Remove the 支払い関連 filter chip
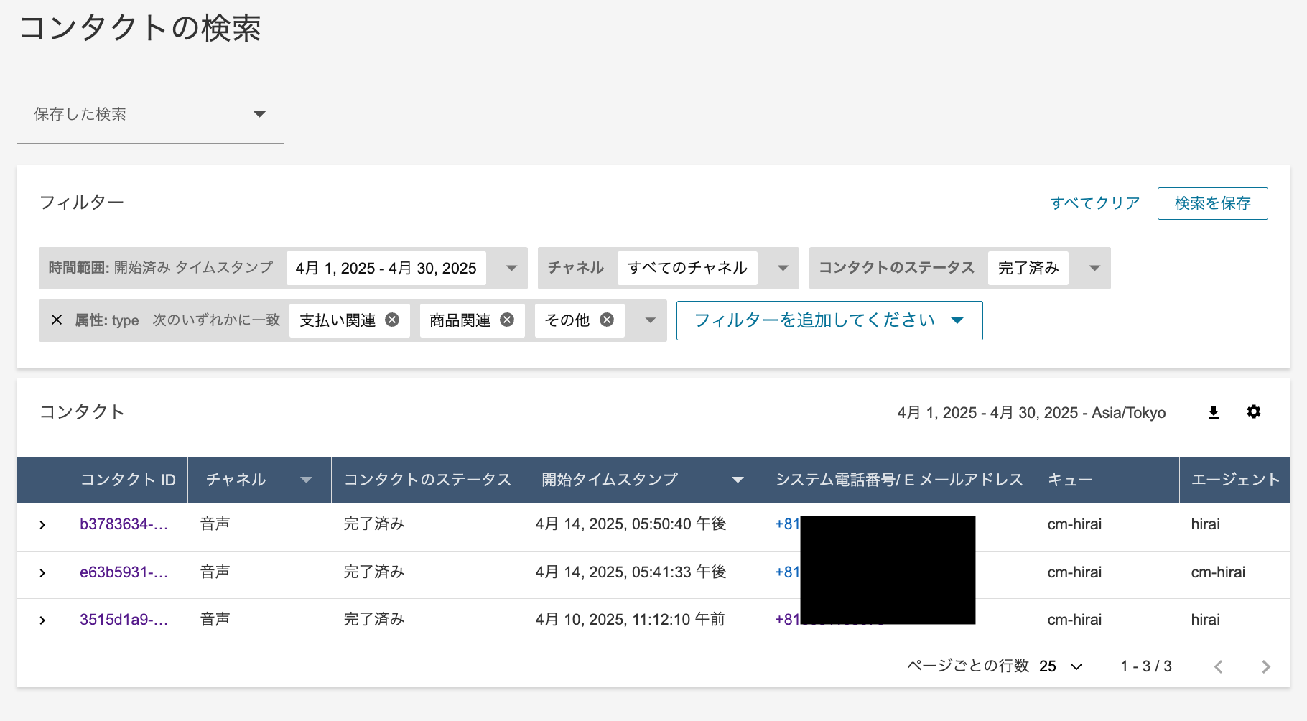 [x=392, y=320]
